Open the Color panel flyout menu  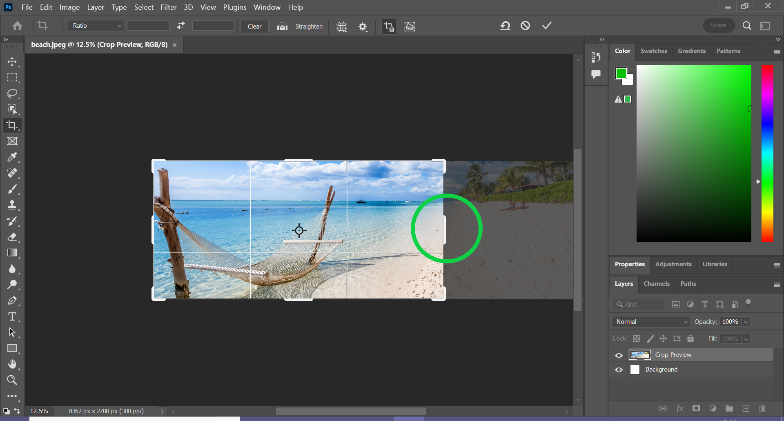point(777,52)
